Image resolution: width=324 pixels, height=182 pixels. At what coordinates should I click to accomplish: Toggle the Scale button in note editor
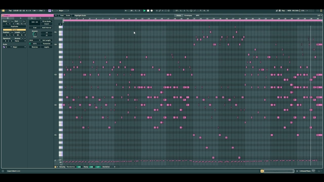point(68,15)
